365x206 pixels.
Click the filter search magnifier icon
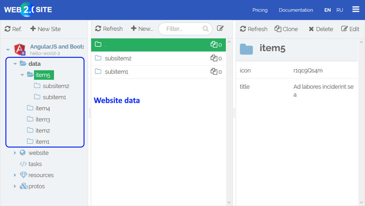[205, 29]
